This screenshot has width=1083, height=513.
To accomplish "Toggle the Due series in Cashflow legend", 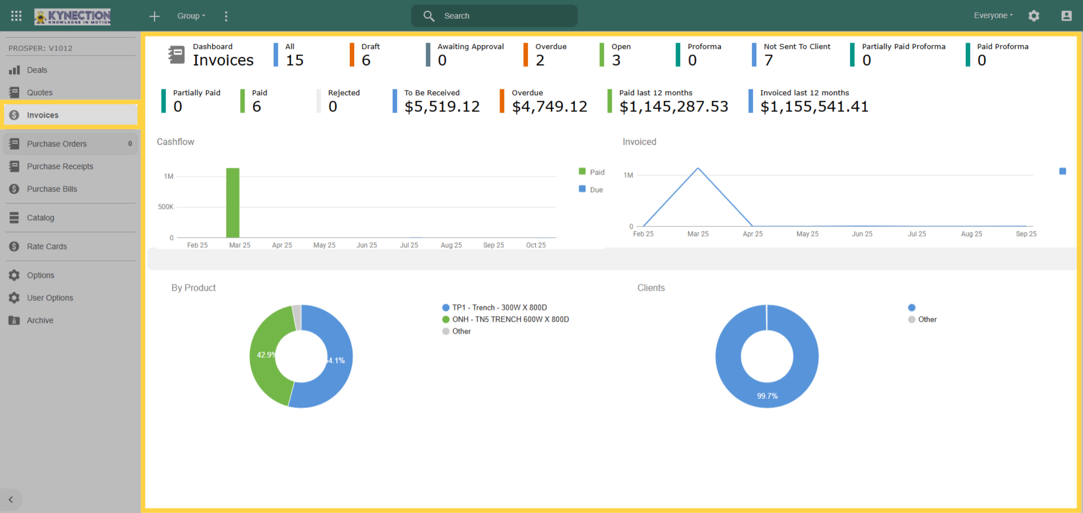I will point(591,189).
